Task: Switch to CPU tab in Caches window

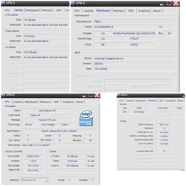Action: (7, 10)
